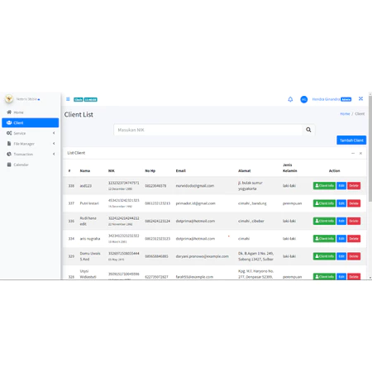The width and height of the screenshot is (372, 372).
Task: Open the notification bell
Action: tap(290, 99)
